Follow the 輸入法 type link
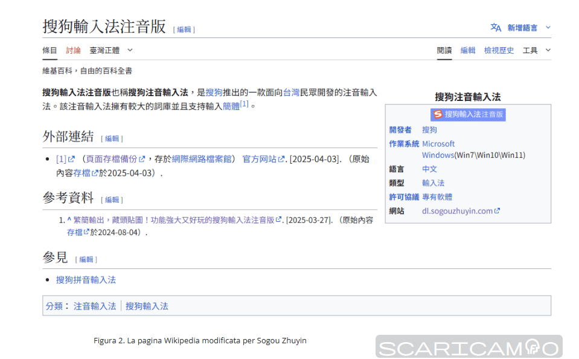 click(x=433, y=183)
